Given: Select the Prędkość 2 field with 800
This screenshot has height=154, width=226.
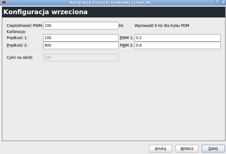Looking at the screenshot, I should pos(81,45).
